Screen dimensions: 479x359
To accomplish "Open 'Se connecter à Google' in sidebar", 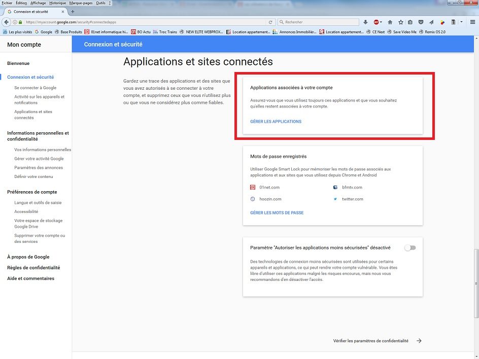I will point(36,88).
